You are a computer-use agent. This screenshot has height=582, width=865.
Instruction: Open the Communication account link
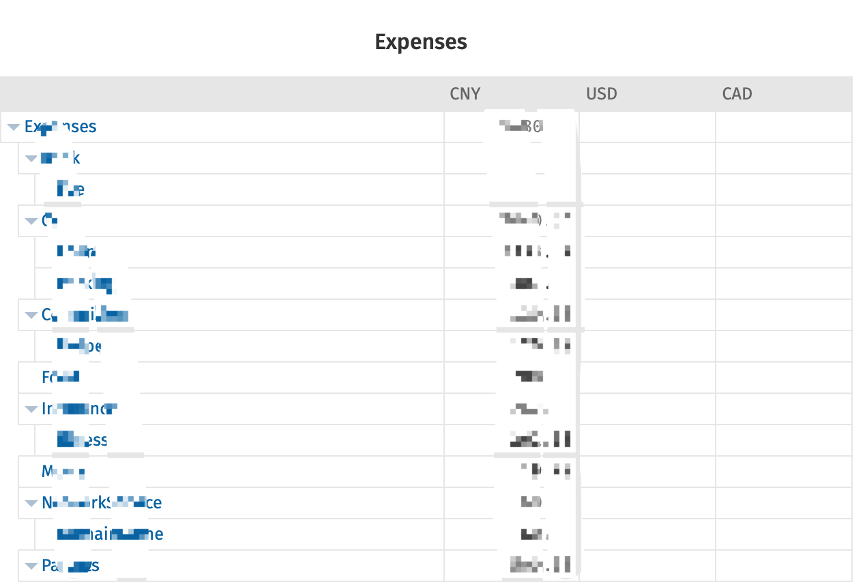tap(85, 315)
